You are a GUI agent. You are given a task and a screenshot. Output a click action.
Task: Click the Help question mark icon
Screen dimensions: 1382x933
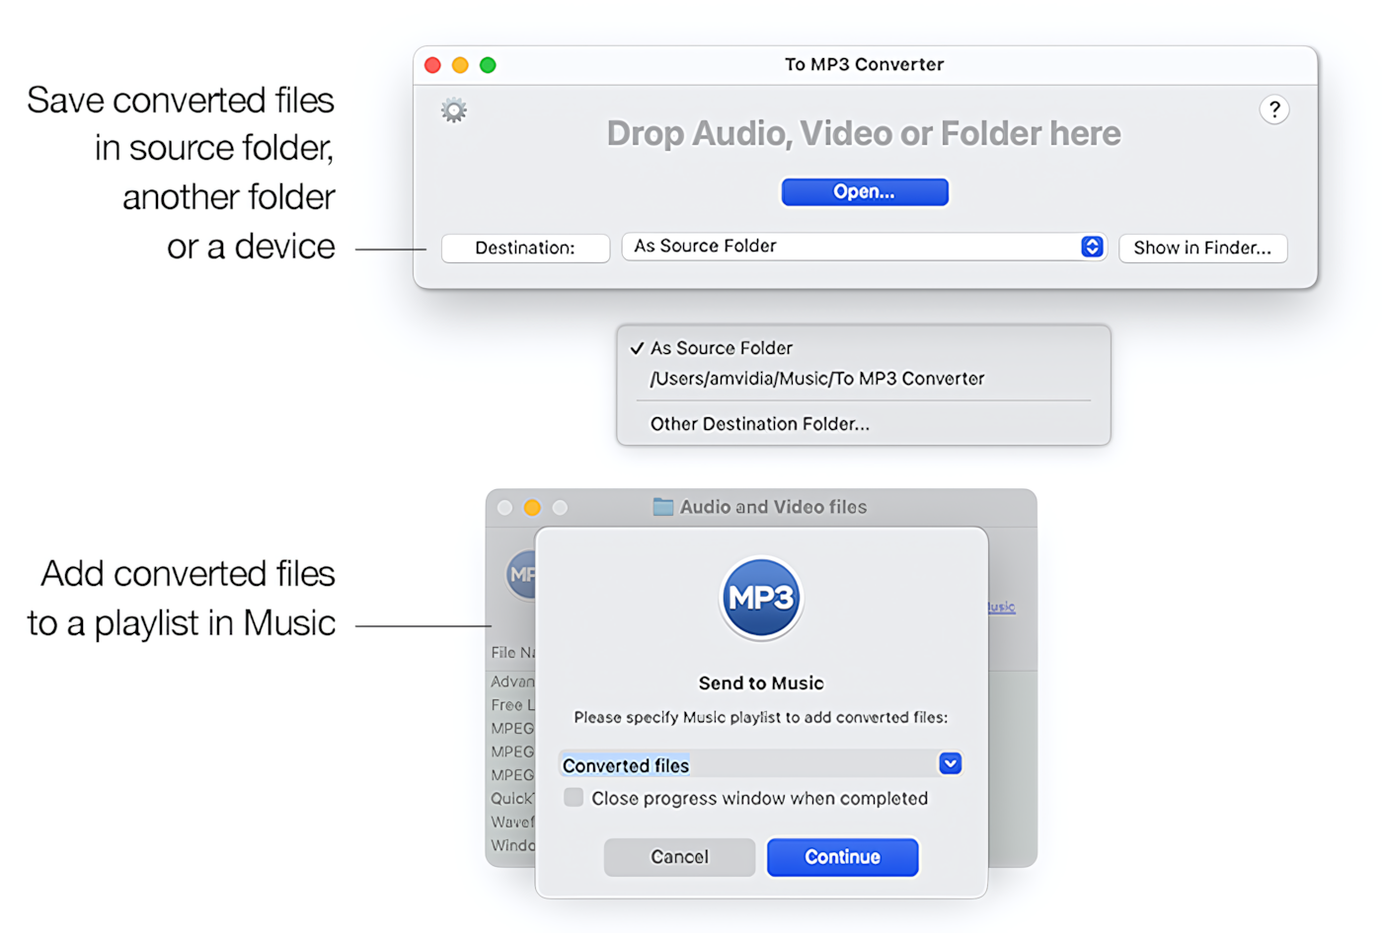1274,109
